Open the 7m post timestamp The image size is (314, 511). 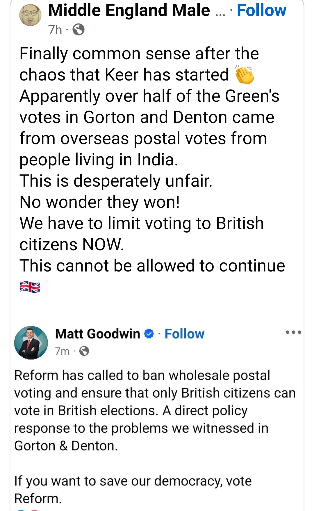(62, 351)
